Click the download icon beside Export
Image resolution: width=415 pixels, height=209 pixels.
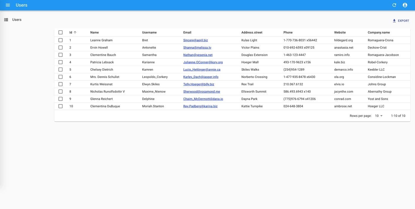394,21
